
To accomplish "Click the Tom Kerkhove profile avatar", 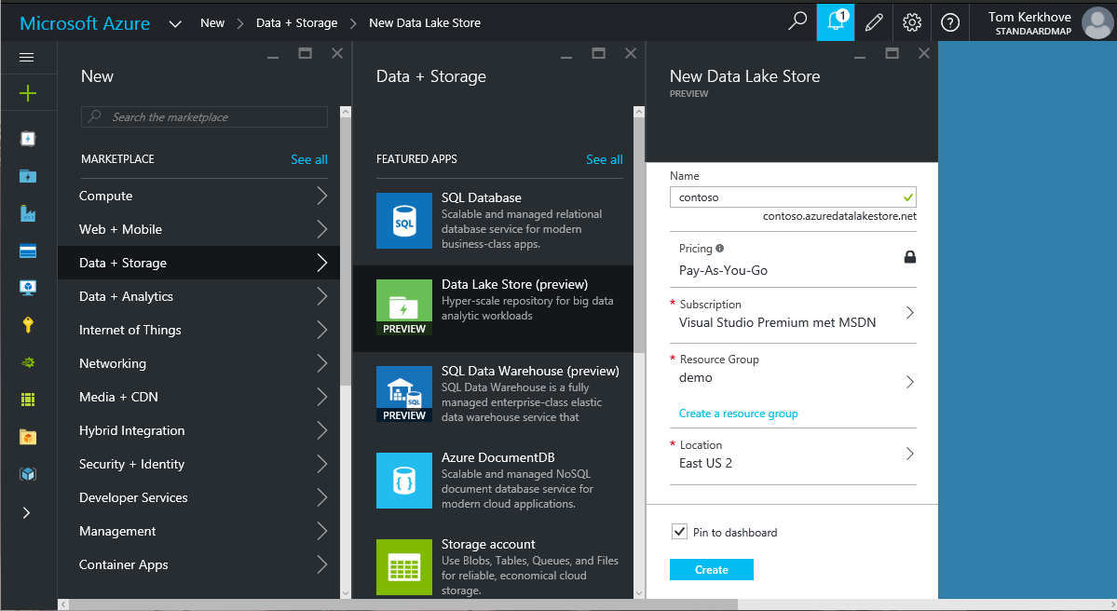I will (1097, 21).
